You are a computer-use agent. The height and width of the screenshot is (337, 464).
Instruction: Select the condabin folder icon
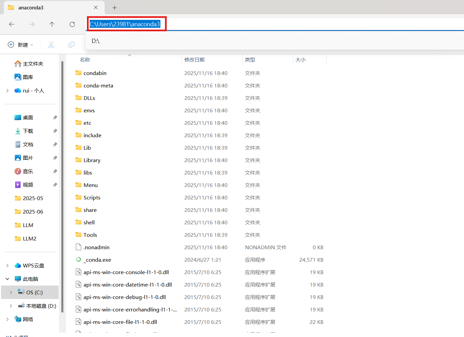pos(79,73)
